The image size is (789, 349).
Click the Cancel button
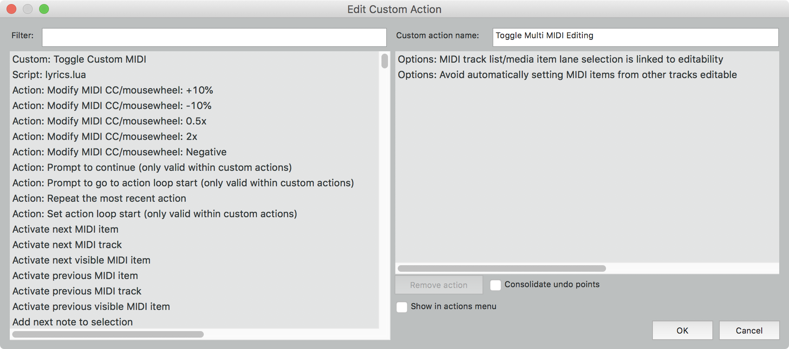pos(749,331)
